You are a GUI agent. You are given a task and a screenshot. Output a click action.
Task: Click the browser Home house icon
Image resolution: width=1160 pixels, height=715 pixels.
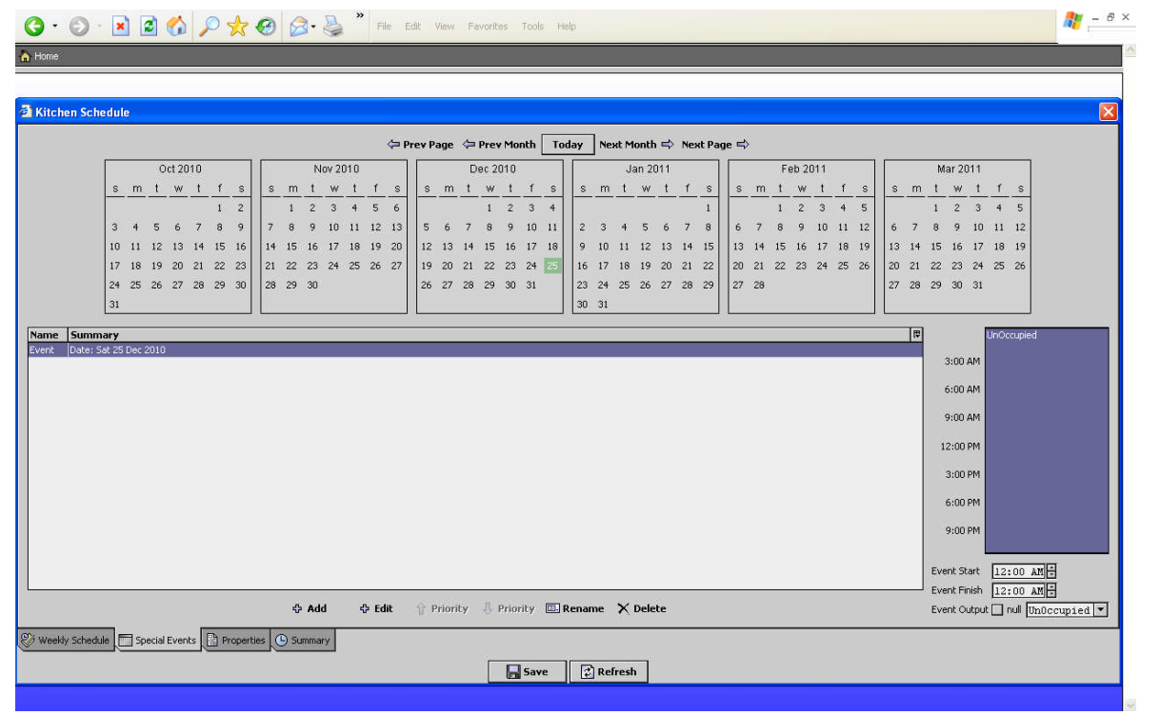click(x=177, y=27)
